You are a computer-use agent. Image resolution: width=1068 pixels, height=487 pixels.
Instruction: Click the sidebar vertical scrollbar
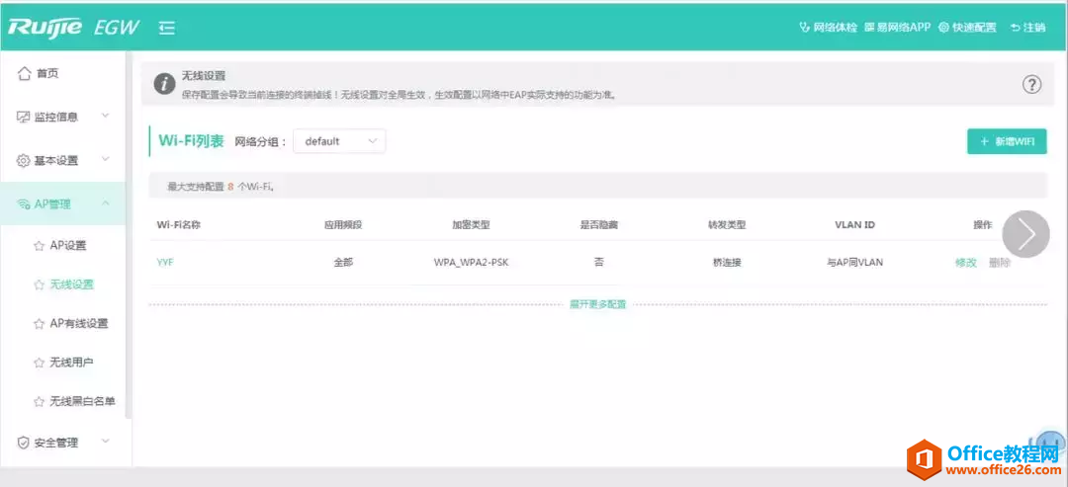(130, 235)
